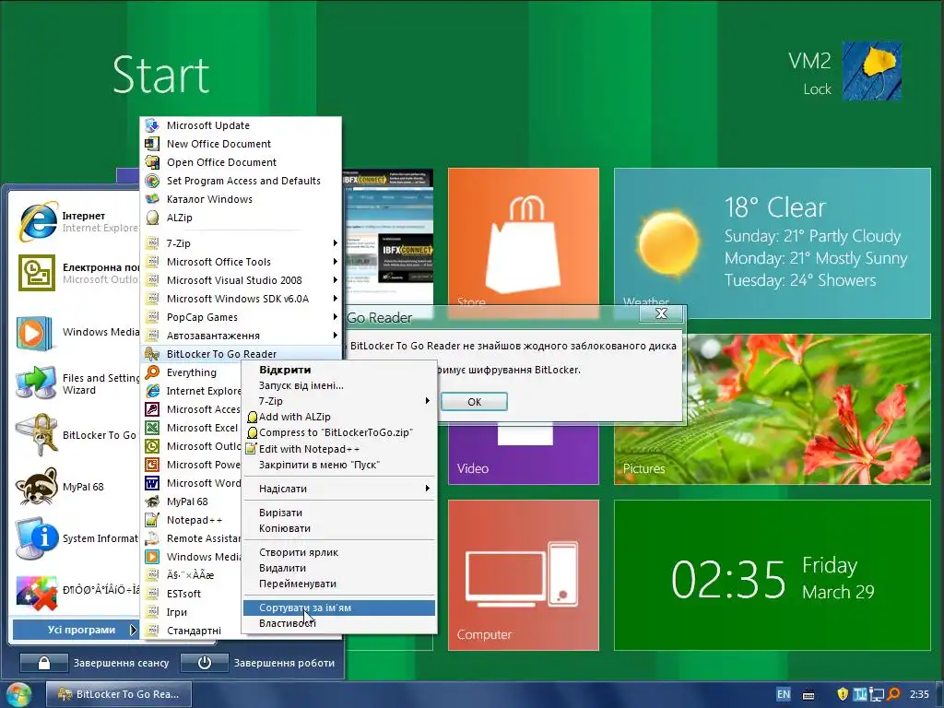
Task: Click the orange search tray icon
Action: pos(894,694)
